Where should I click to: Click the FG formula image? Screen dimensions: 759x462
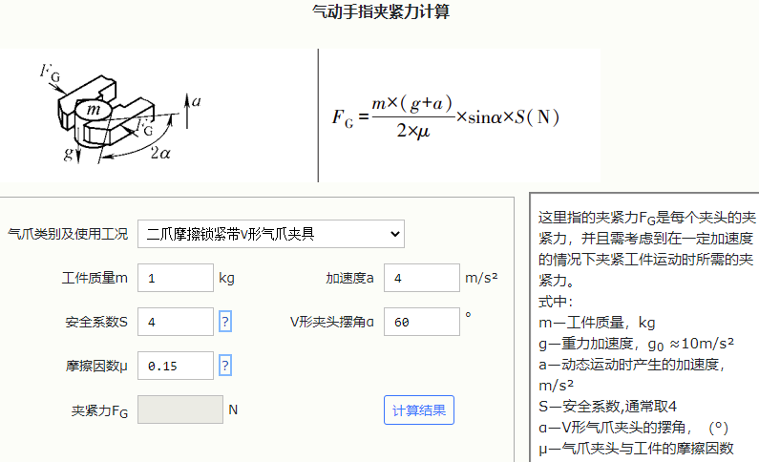tap(445, 116)
